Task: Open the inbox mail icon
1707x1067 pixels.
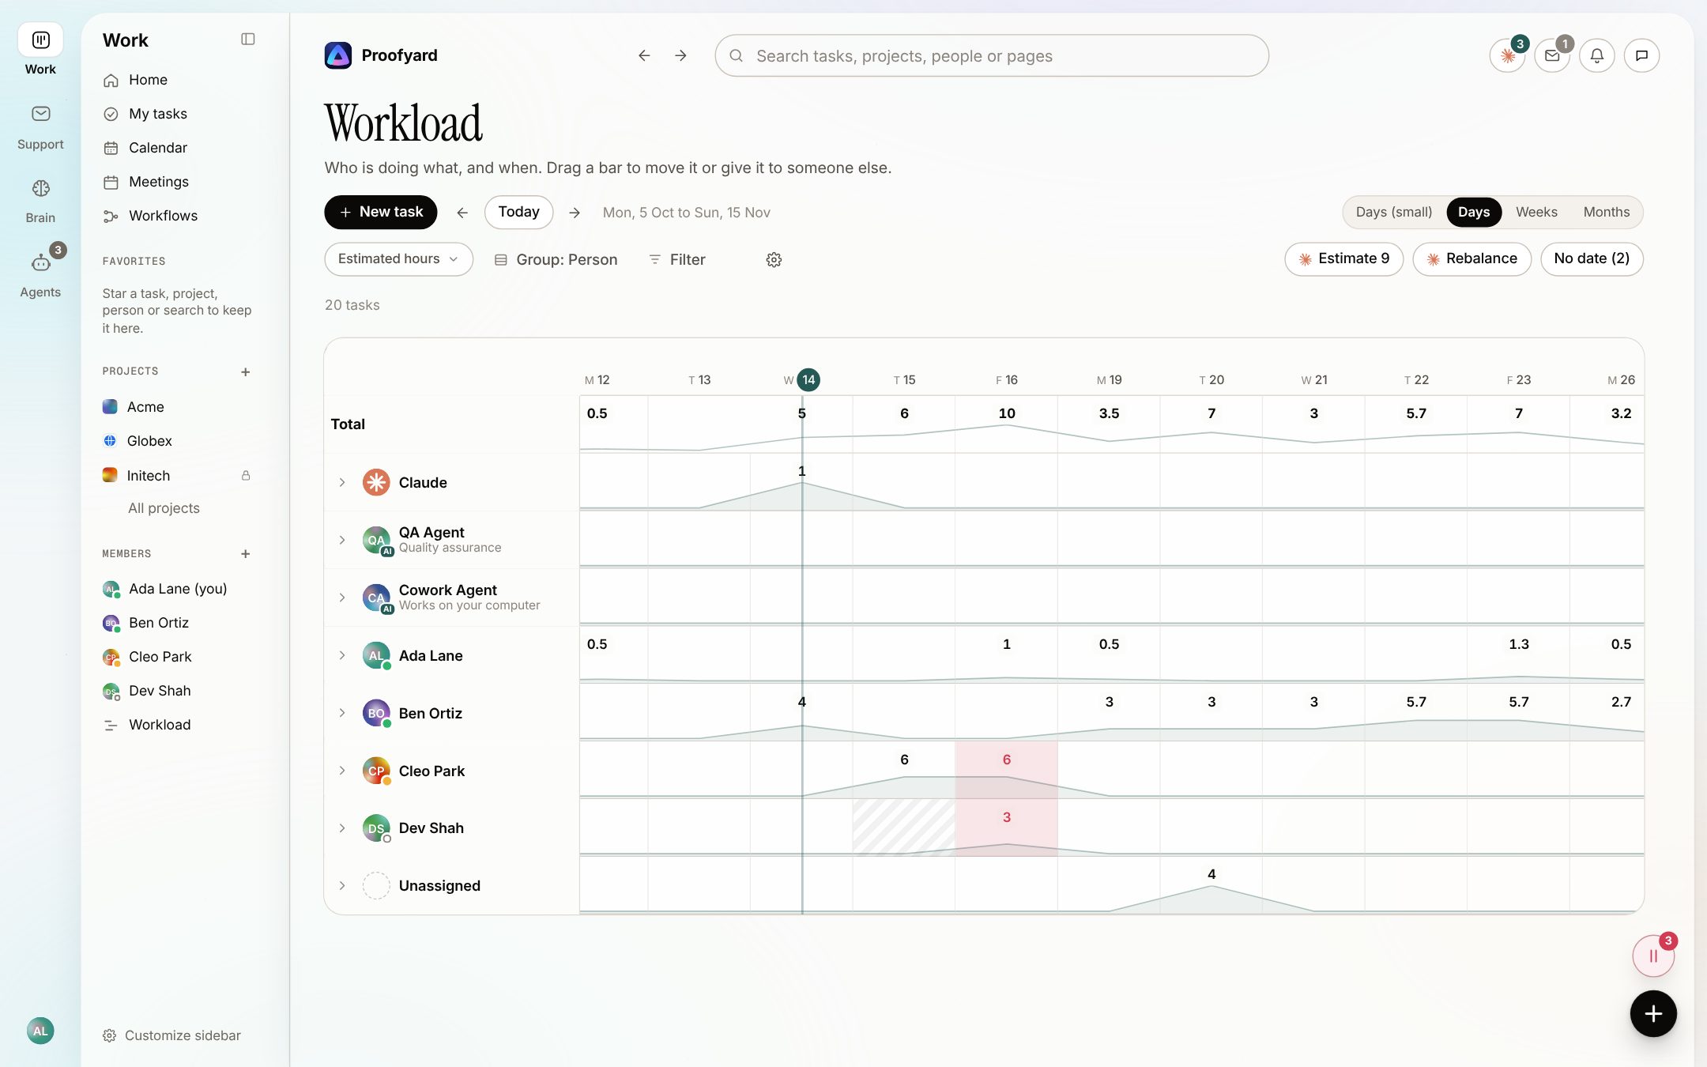Action: (x=1552, y=55)
